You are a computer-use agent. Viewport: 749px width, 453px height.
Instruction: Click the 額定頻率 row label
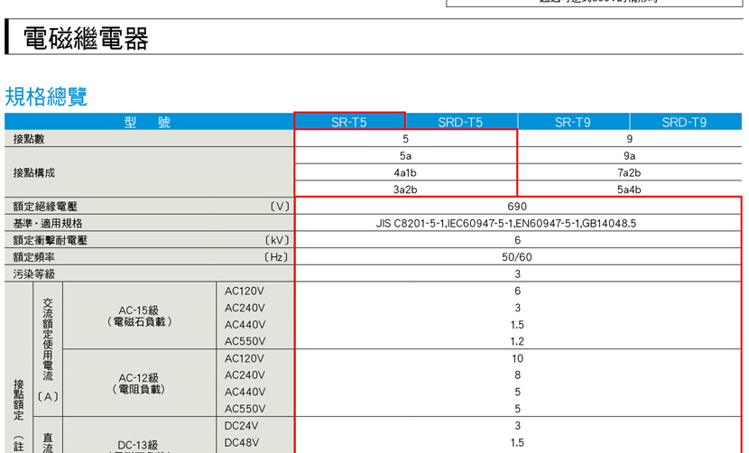(34, 257)
